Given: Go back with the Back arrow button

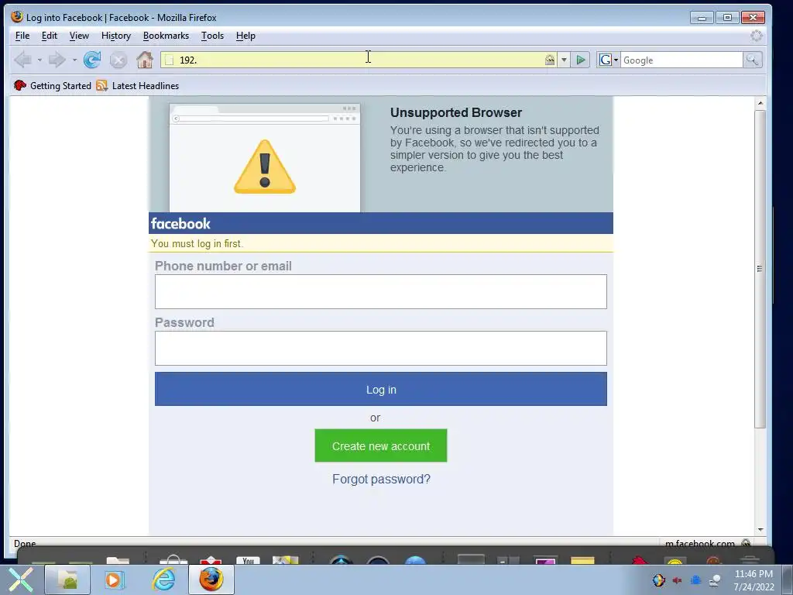Looking at the screenshot, I should point(22,60).
